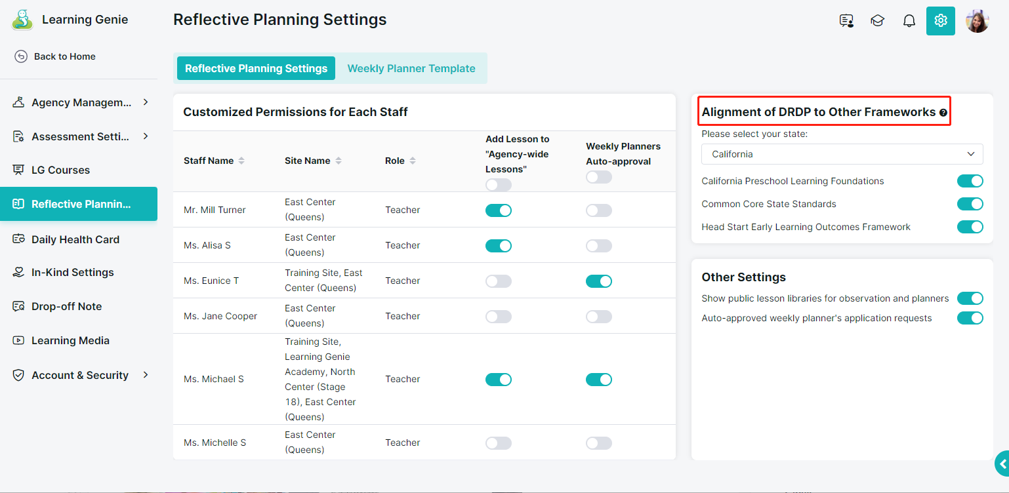
Task: Open the notifications bell icon
Action: tap(909, 21)
